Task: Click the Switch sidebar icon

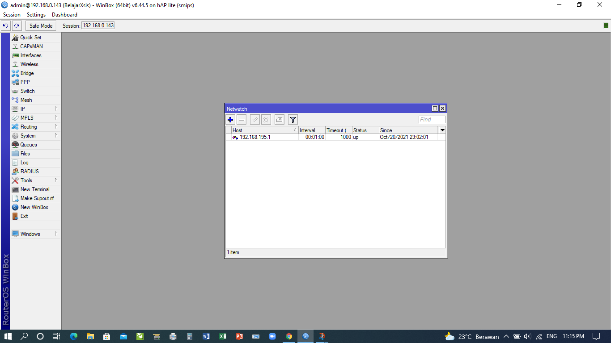Action: click(15, 91)
